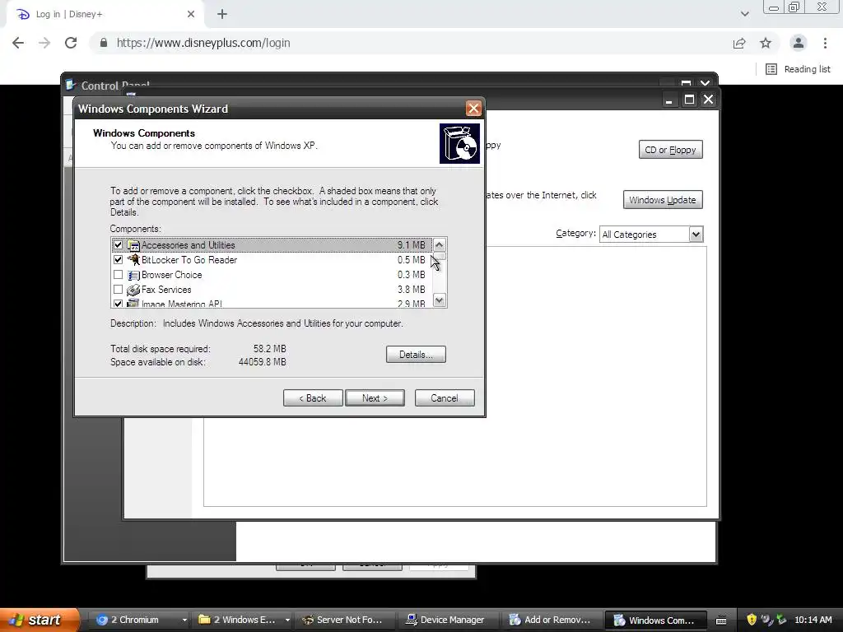Select the Fax Services row text

(166, 290)
